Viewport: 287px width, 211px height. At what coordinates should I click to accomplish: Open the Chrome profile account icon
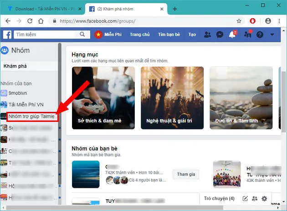pos(268,21)
